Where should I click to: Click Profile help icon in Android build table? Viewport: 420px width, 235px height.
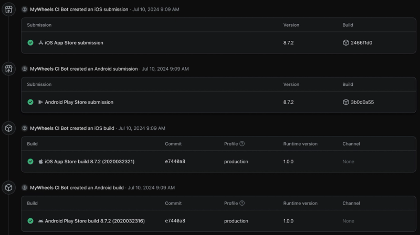tap(242, 203)
